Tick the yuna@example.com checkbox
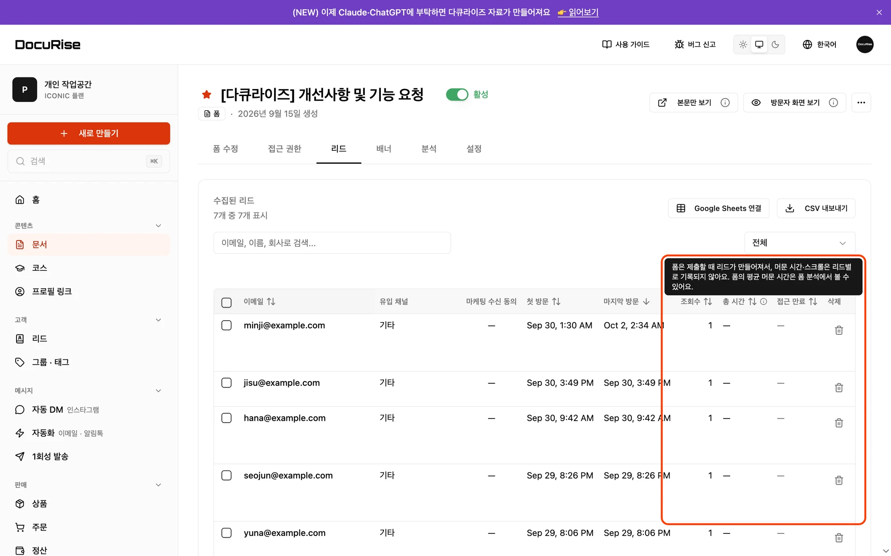The height and width of the screenshot is (556, 891). pyautogui.click(x=226, y=532)
